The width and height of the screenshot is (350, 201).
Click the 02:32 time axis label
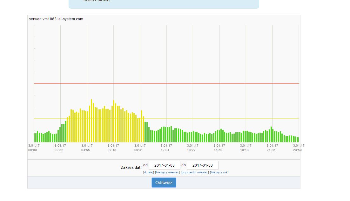(x=59, y=150)
